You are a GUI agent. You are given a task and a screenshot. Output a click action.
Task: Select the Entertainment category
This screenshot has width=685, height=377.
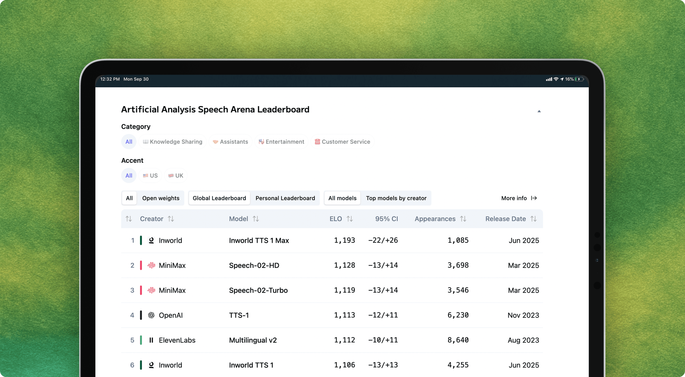(x=281, y=142)
